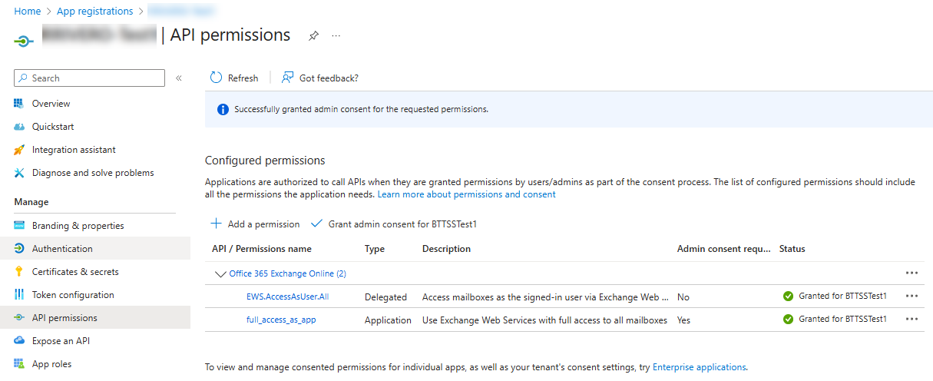Click green granted icon for full_access_as_app
Viewport: 933px width, 381px height.
788,319
